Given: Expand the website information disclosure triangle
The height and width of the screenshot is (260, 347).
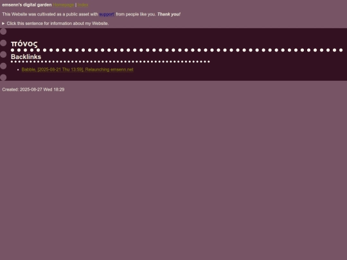Looking at the screenshot, I should [3, 24].
